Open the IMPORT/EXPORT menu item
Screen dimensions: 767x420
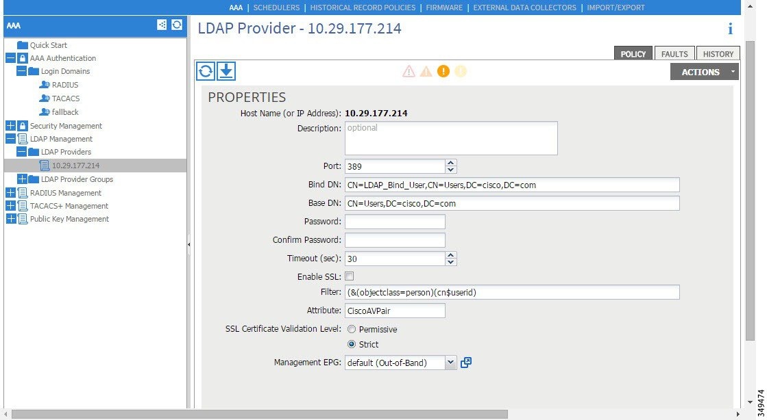(616, 8)
